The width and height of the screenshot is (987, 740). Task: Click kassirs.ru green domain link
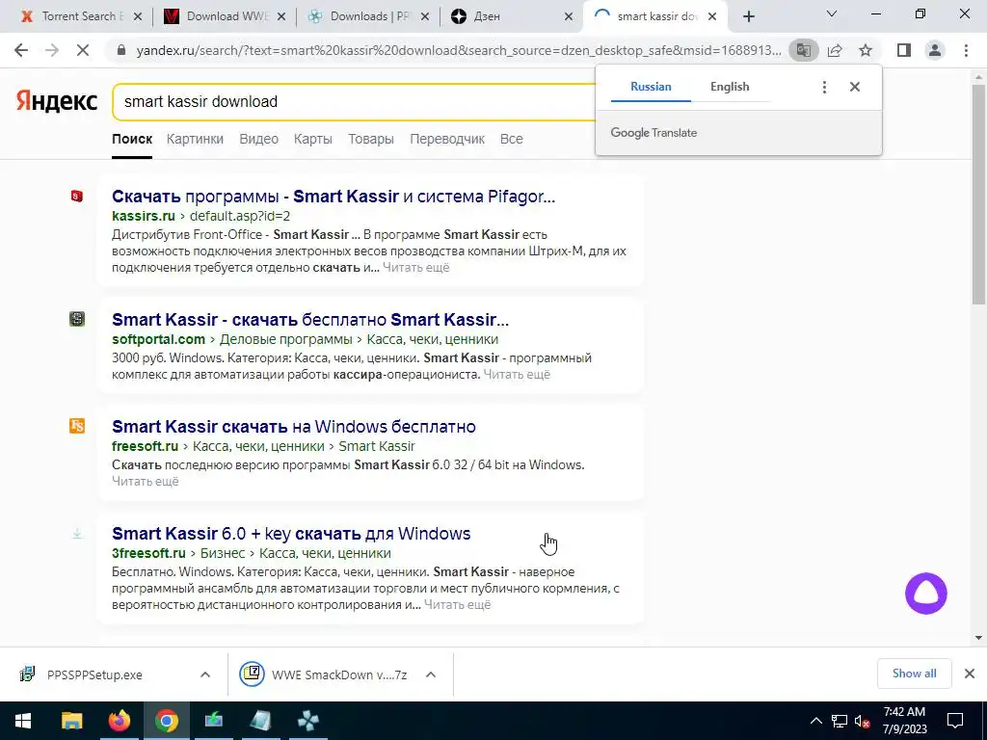(144, 216)
